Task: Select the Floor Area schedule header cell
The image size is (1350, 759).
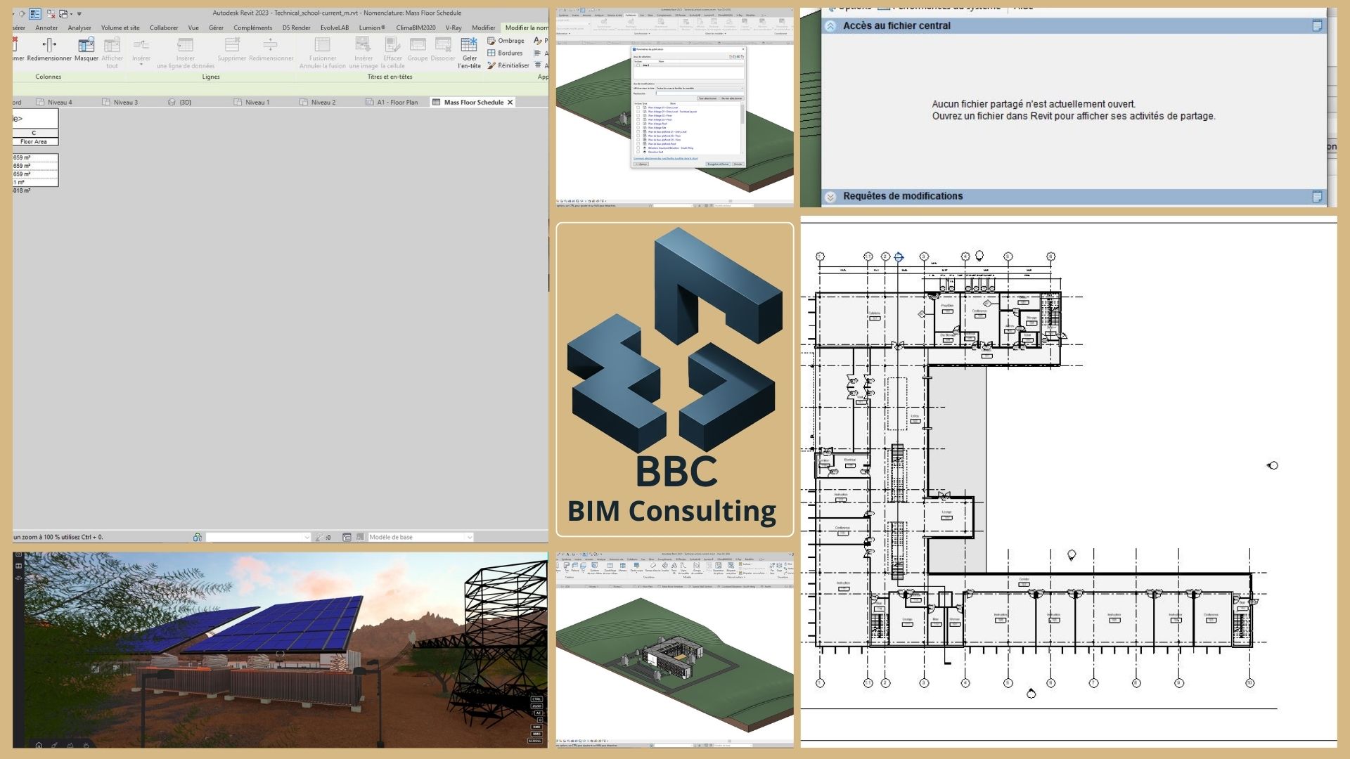Action: 34,142
